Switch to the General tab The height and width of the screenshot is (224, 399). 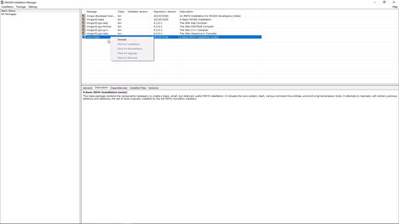[x=87, y=88]
